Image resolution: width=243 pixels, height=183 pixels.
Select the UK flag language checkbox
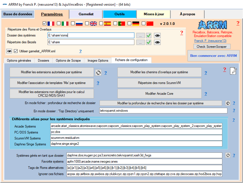[87, 23]
